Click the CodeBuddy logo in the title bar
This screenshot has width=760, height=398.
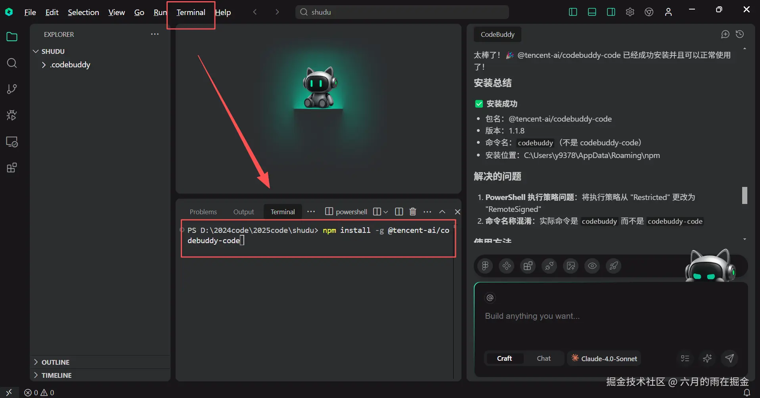9,12
